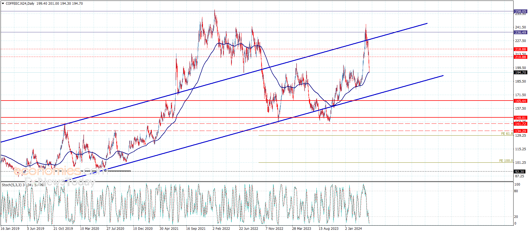Image resolution: width=529 pixels, height=232 pixels.
Task: Click the red 210.88 price tag
Action: pyautogui.click(x=520, y=57)
